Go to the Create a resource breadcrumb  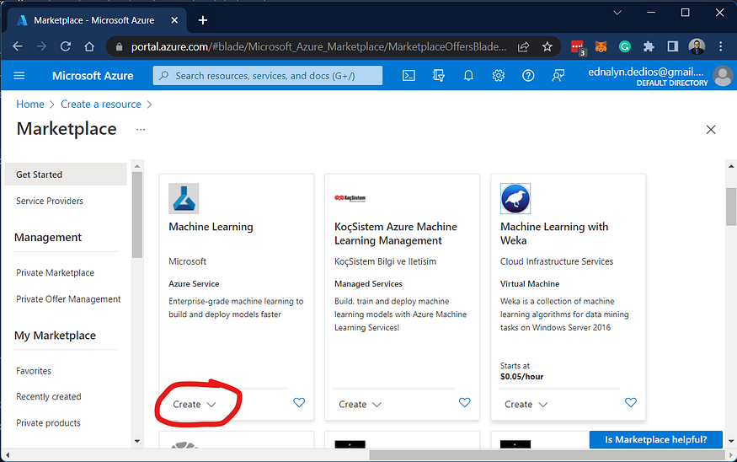(100, 104)
